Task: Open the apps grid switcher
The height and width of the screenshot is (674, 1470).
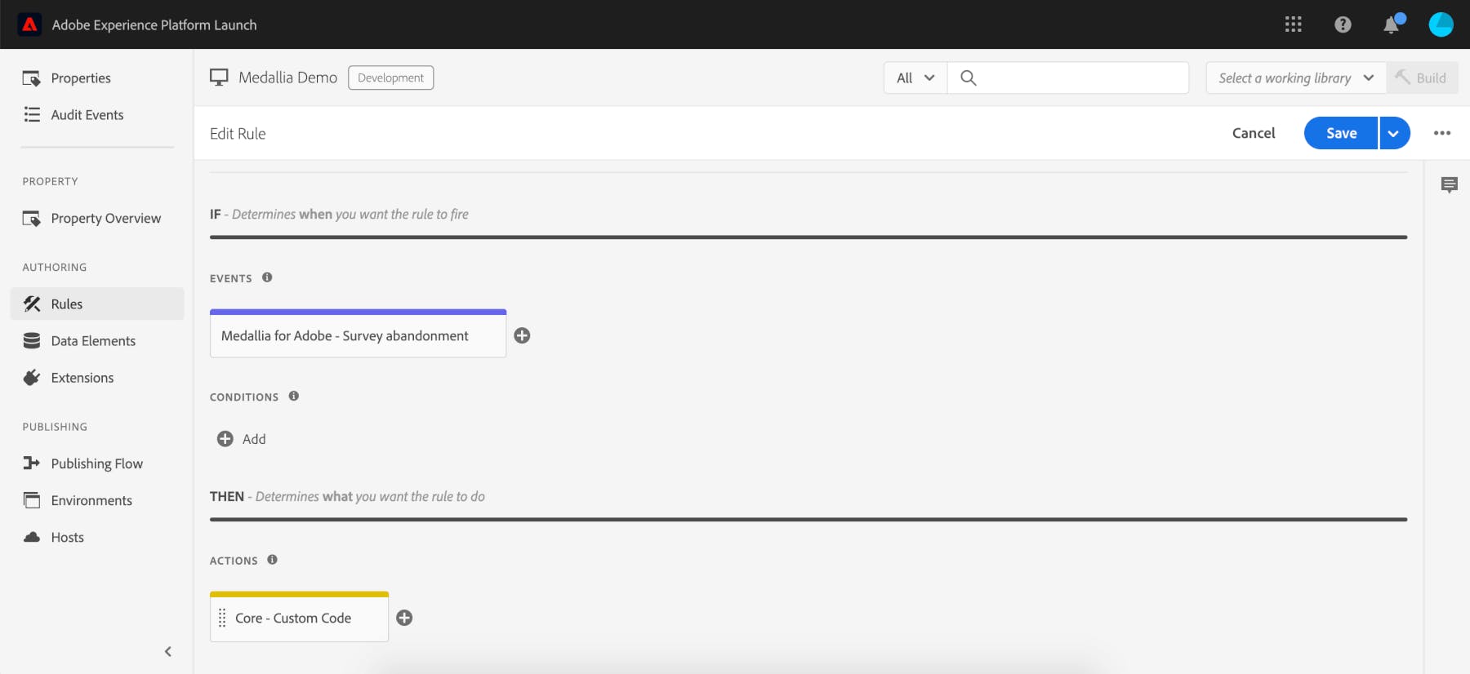Action: (x=1293, y=24)
